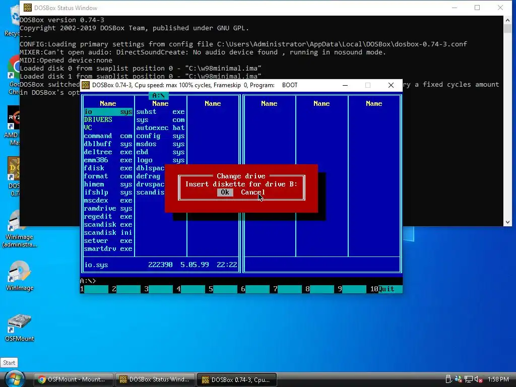516x387 pixels.
Task: Open the Windows Start orb
Action: (x=15, y=379)
